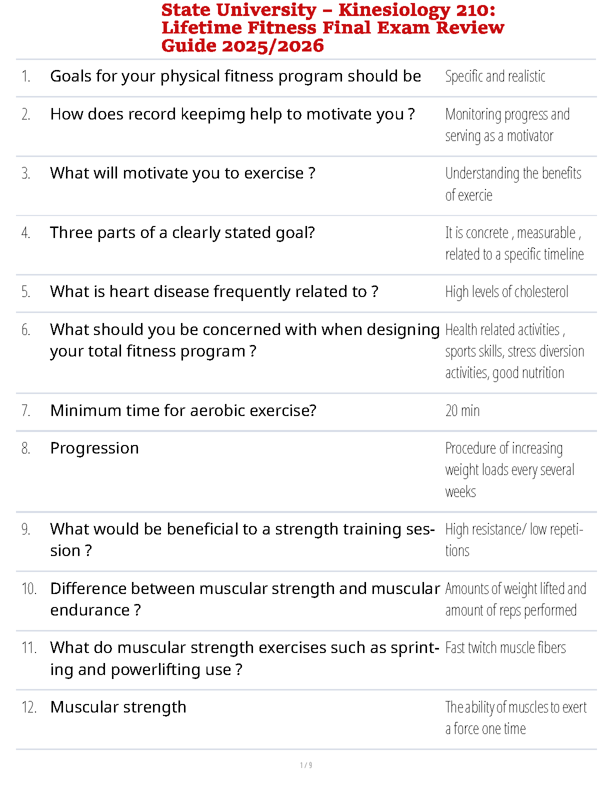
Task: Select question 6 about total fitness program
Action: (245, 340)
